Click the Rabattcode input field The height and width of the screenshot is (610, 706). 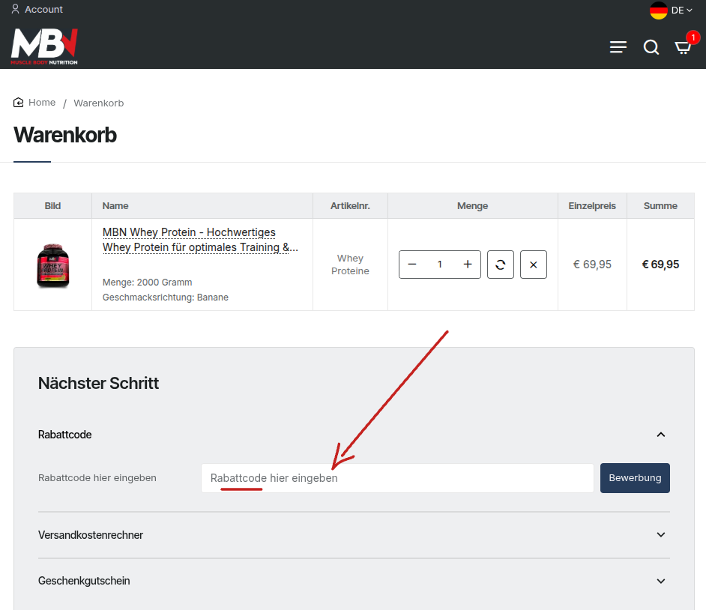click(397, 477)
